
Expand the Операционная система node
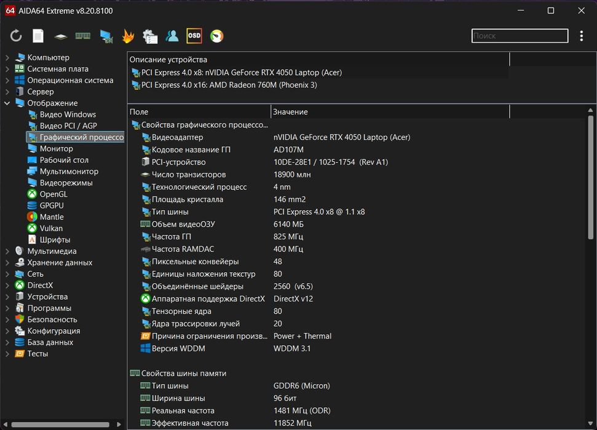coord(7,80)
